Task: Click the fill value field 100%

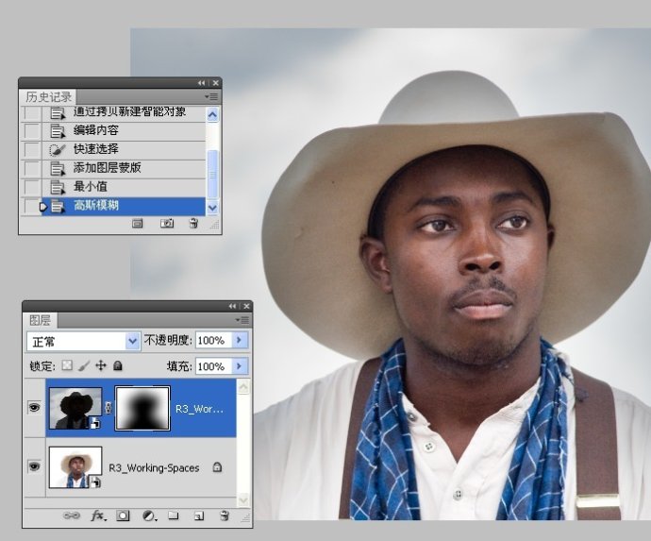Action: click(x=213, y=366)
